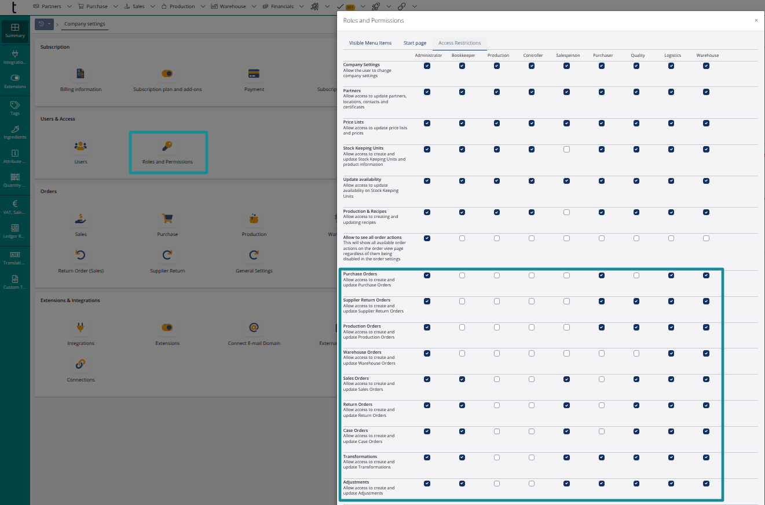Enable Stock Keeping Units access for Salesperson
Screen dimensions: 765x505
coord(566,149)
